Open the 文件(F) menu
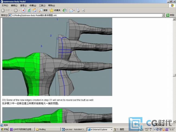This screenshot has height=132, width=176. click(x=5, y=5)
